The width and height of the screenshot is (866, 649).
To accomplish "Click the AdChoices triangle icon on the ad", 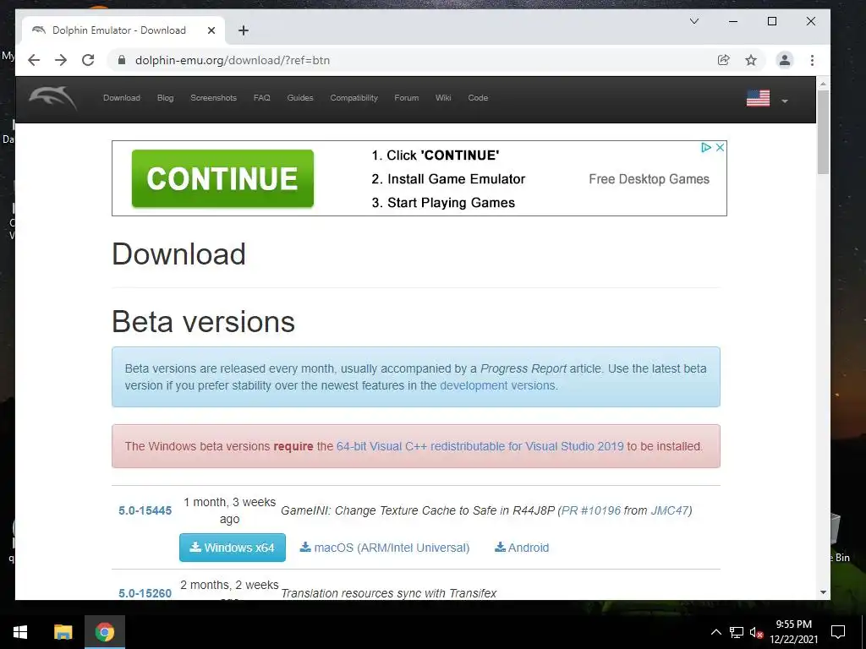I will pyautogui.click(x=706, y=147).
